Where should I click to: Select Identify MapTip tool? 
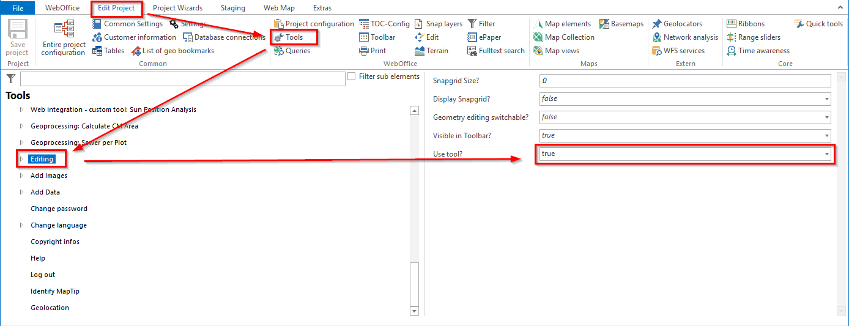click(x=55, y=291)
